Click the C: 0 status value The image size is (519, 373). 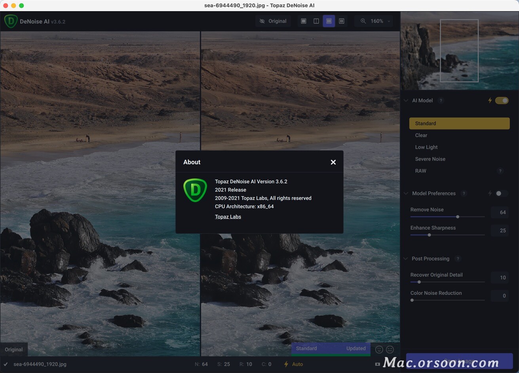click(x=266, y=364)
